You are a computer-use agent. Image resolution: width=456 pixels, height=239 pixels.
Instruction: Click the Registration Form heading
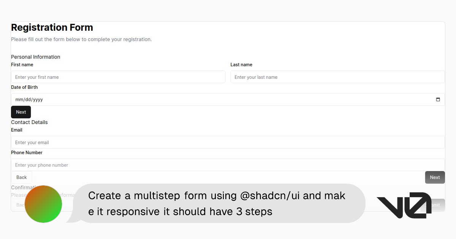tap(52, 27)
